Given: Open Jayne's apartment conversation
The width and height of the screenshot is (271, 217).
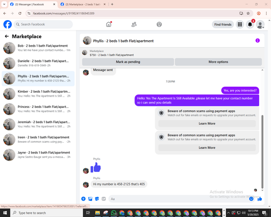Looking at the screenshot, I should (38, 155).
